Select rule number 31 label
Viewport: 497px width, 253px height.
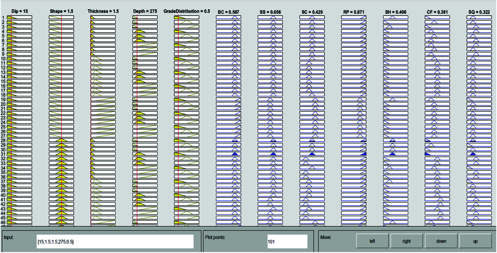coord(3,154)
